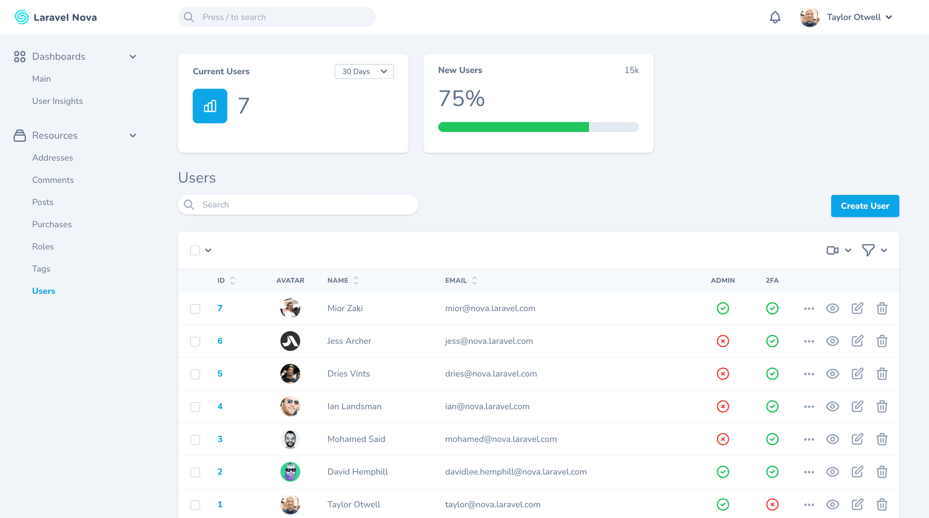Open the edit pencil icon for Jess Archer
This screenshot has width=929, height=518.
coord(857,341)
